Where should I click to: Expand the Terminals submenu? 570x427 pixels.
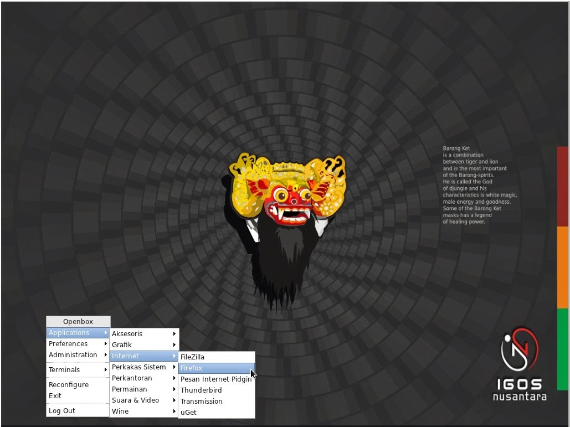coord(64,369)
